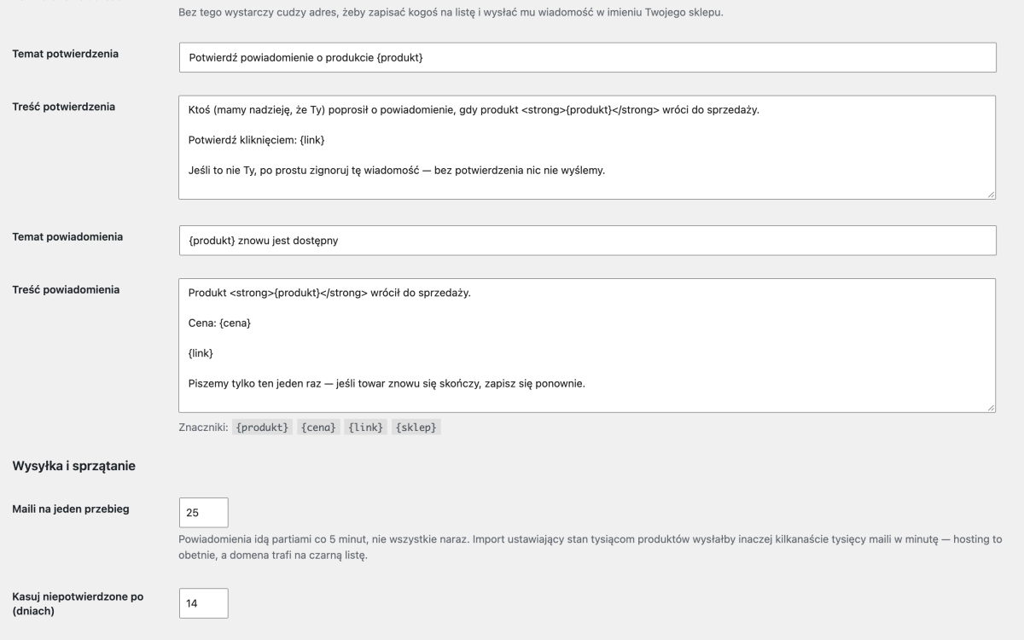The height and width of the screenshot is (640, 1024).
Task: Click into the Treść powiadomienia text area
Action: (x=587, y=346)
